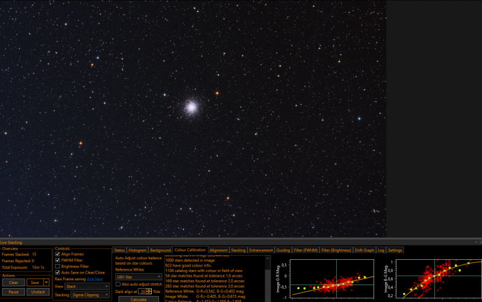Select the Enhancement tab
This screenshot has width=482, height=302.
[x=261, y=250]
